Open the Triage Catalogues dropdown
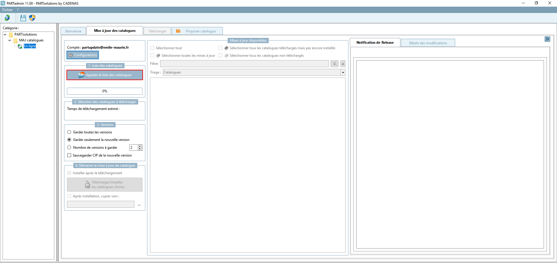Viewport: 557px width, 263px height. [343, 72]
